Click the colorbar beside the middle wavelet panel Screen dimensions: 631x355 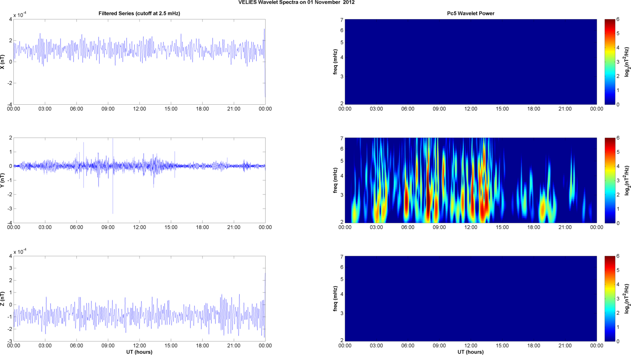[610, 180]
